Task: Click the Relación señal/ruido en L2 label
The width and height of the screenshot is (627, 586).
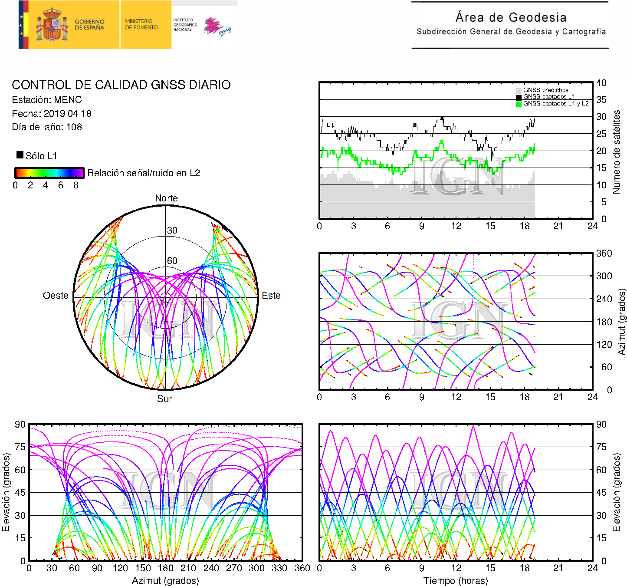Action: [x=144, y=173]
